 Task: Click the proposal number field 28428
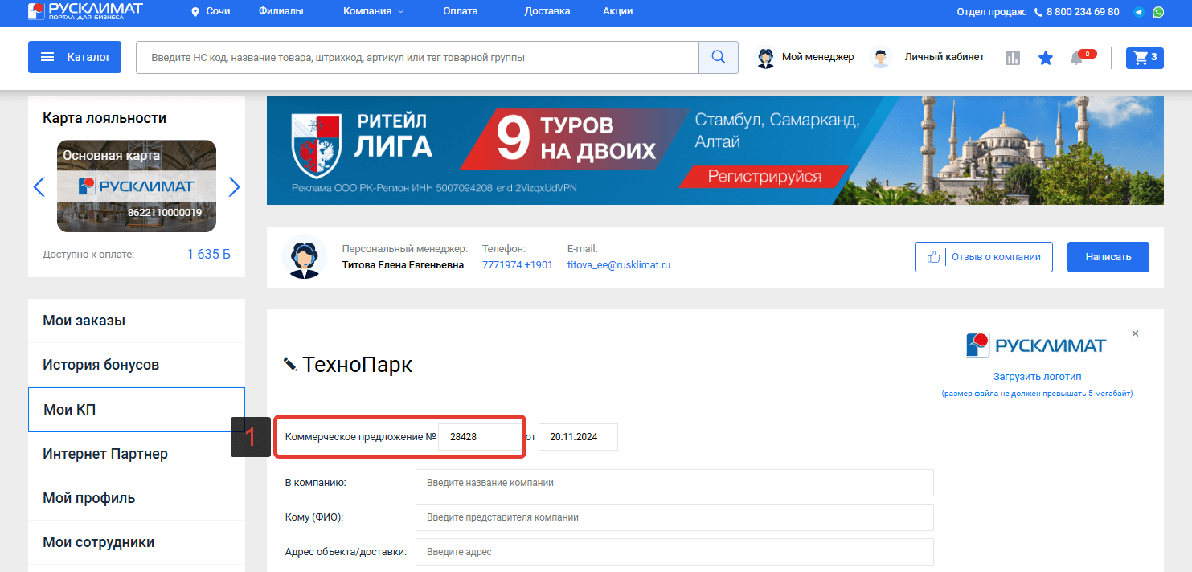pyautogui.click(x=480, y=437)
